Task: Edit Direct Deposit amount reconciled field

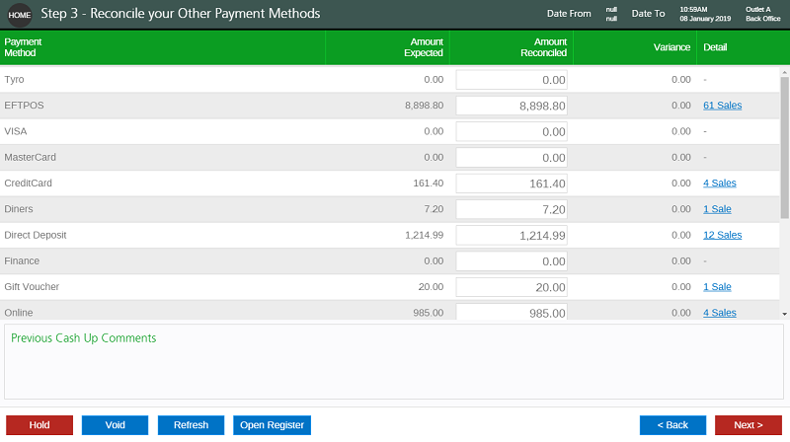Action: point(512,235)
